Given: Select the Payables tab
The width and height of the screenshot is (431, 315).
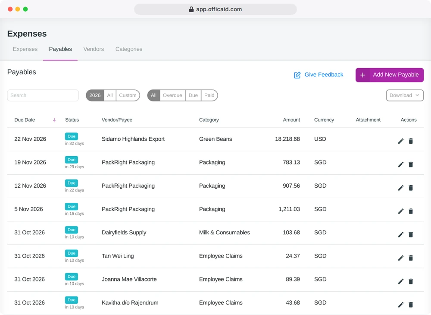Looking at the screenshot, I should point(60,49).
